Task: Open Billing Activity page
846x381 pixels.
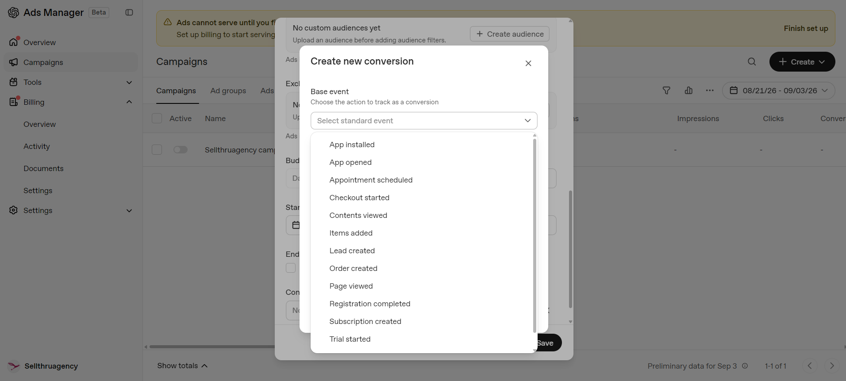Action: click(37, 146)
